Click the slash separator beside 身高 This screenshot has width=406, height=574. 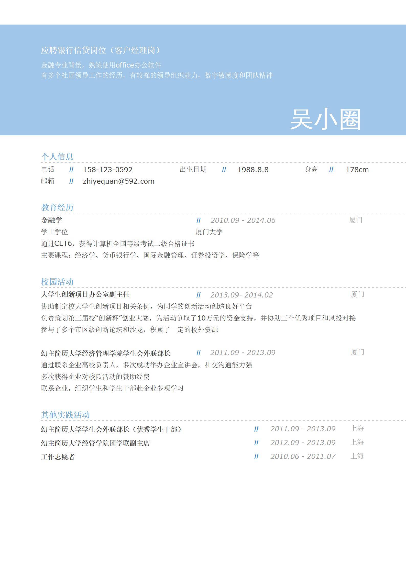coord(331,170)
